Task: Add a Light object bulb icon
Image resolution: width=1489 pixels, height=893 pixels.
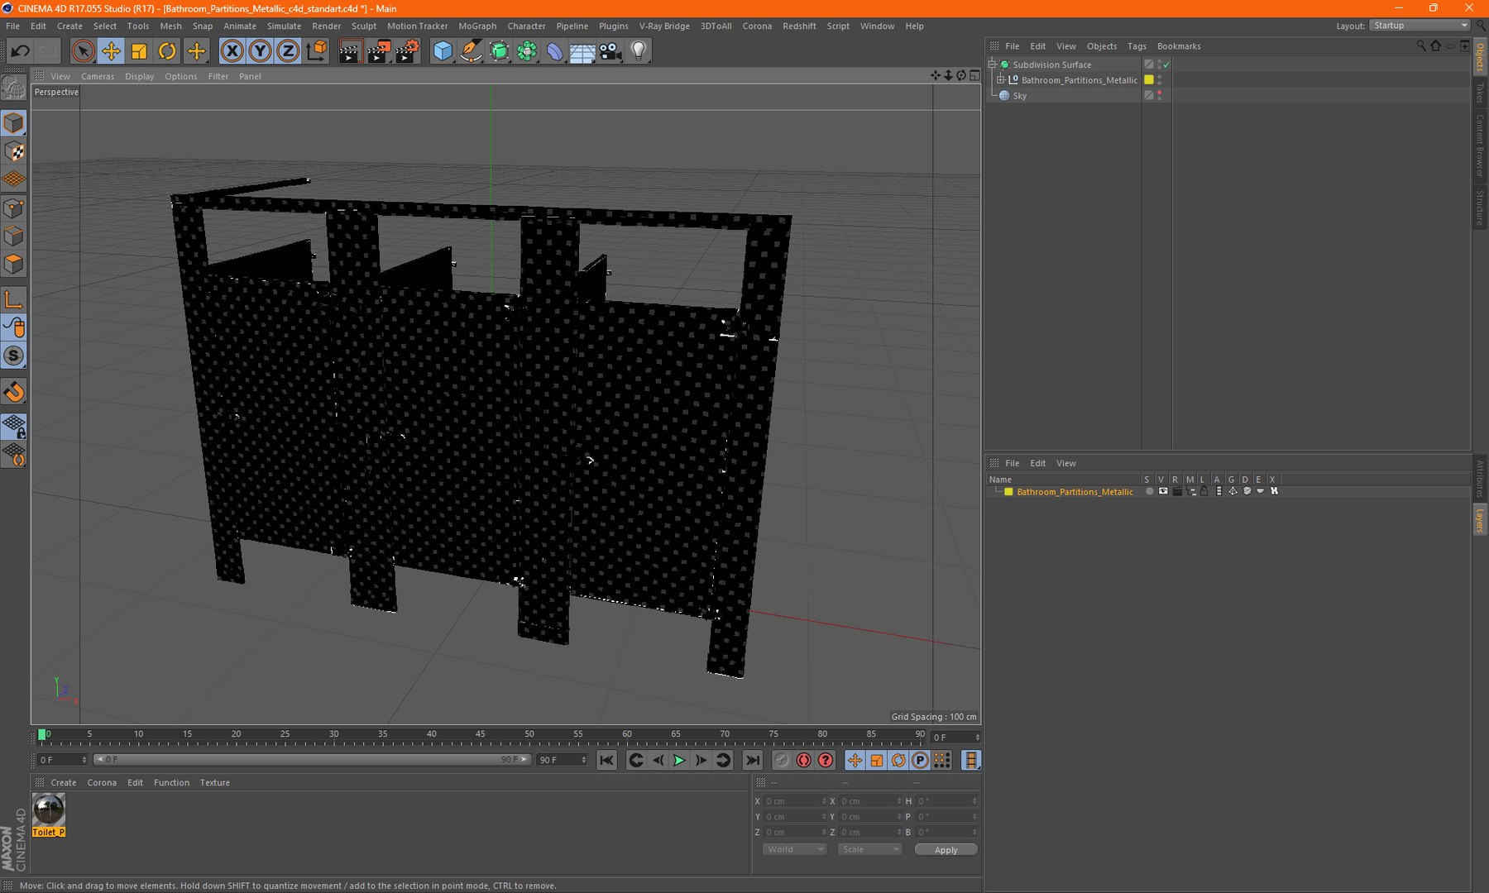Action: tap(639, 51)
